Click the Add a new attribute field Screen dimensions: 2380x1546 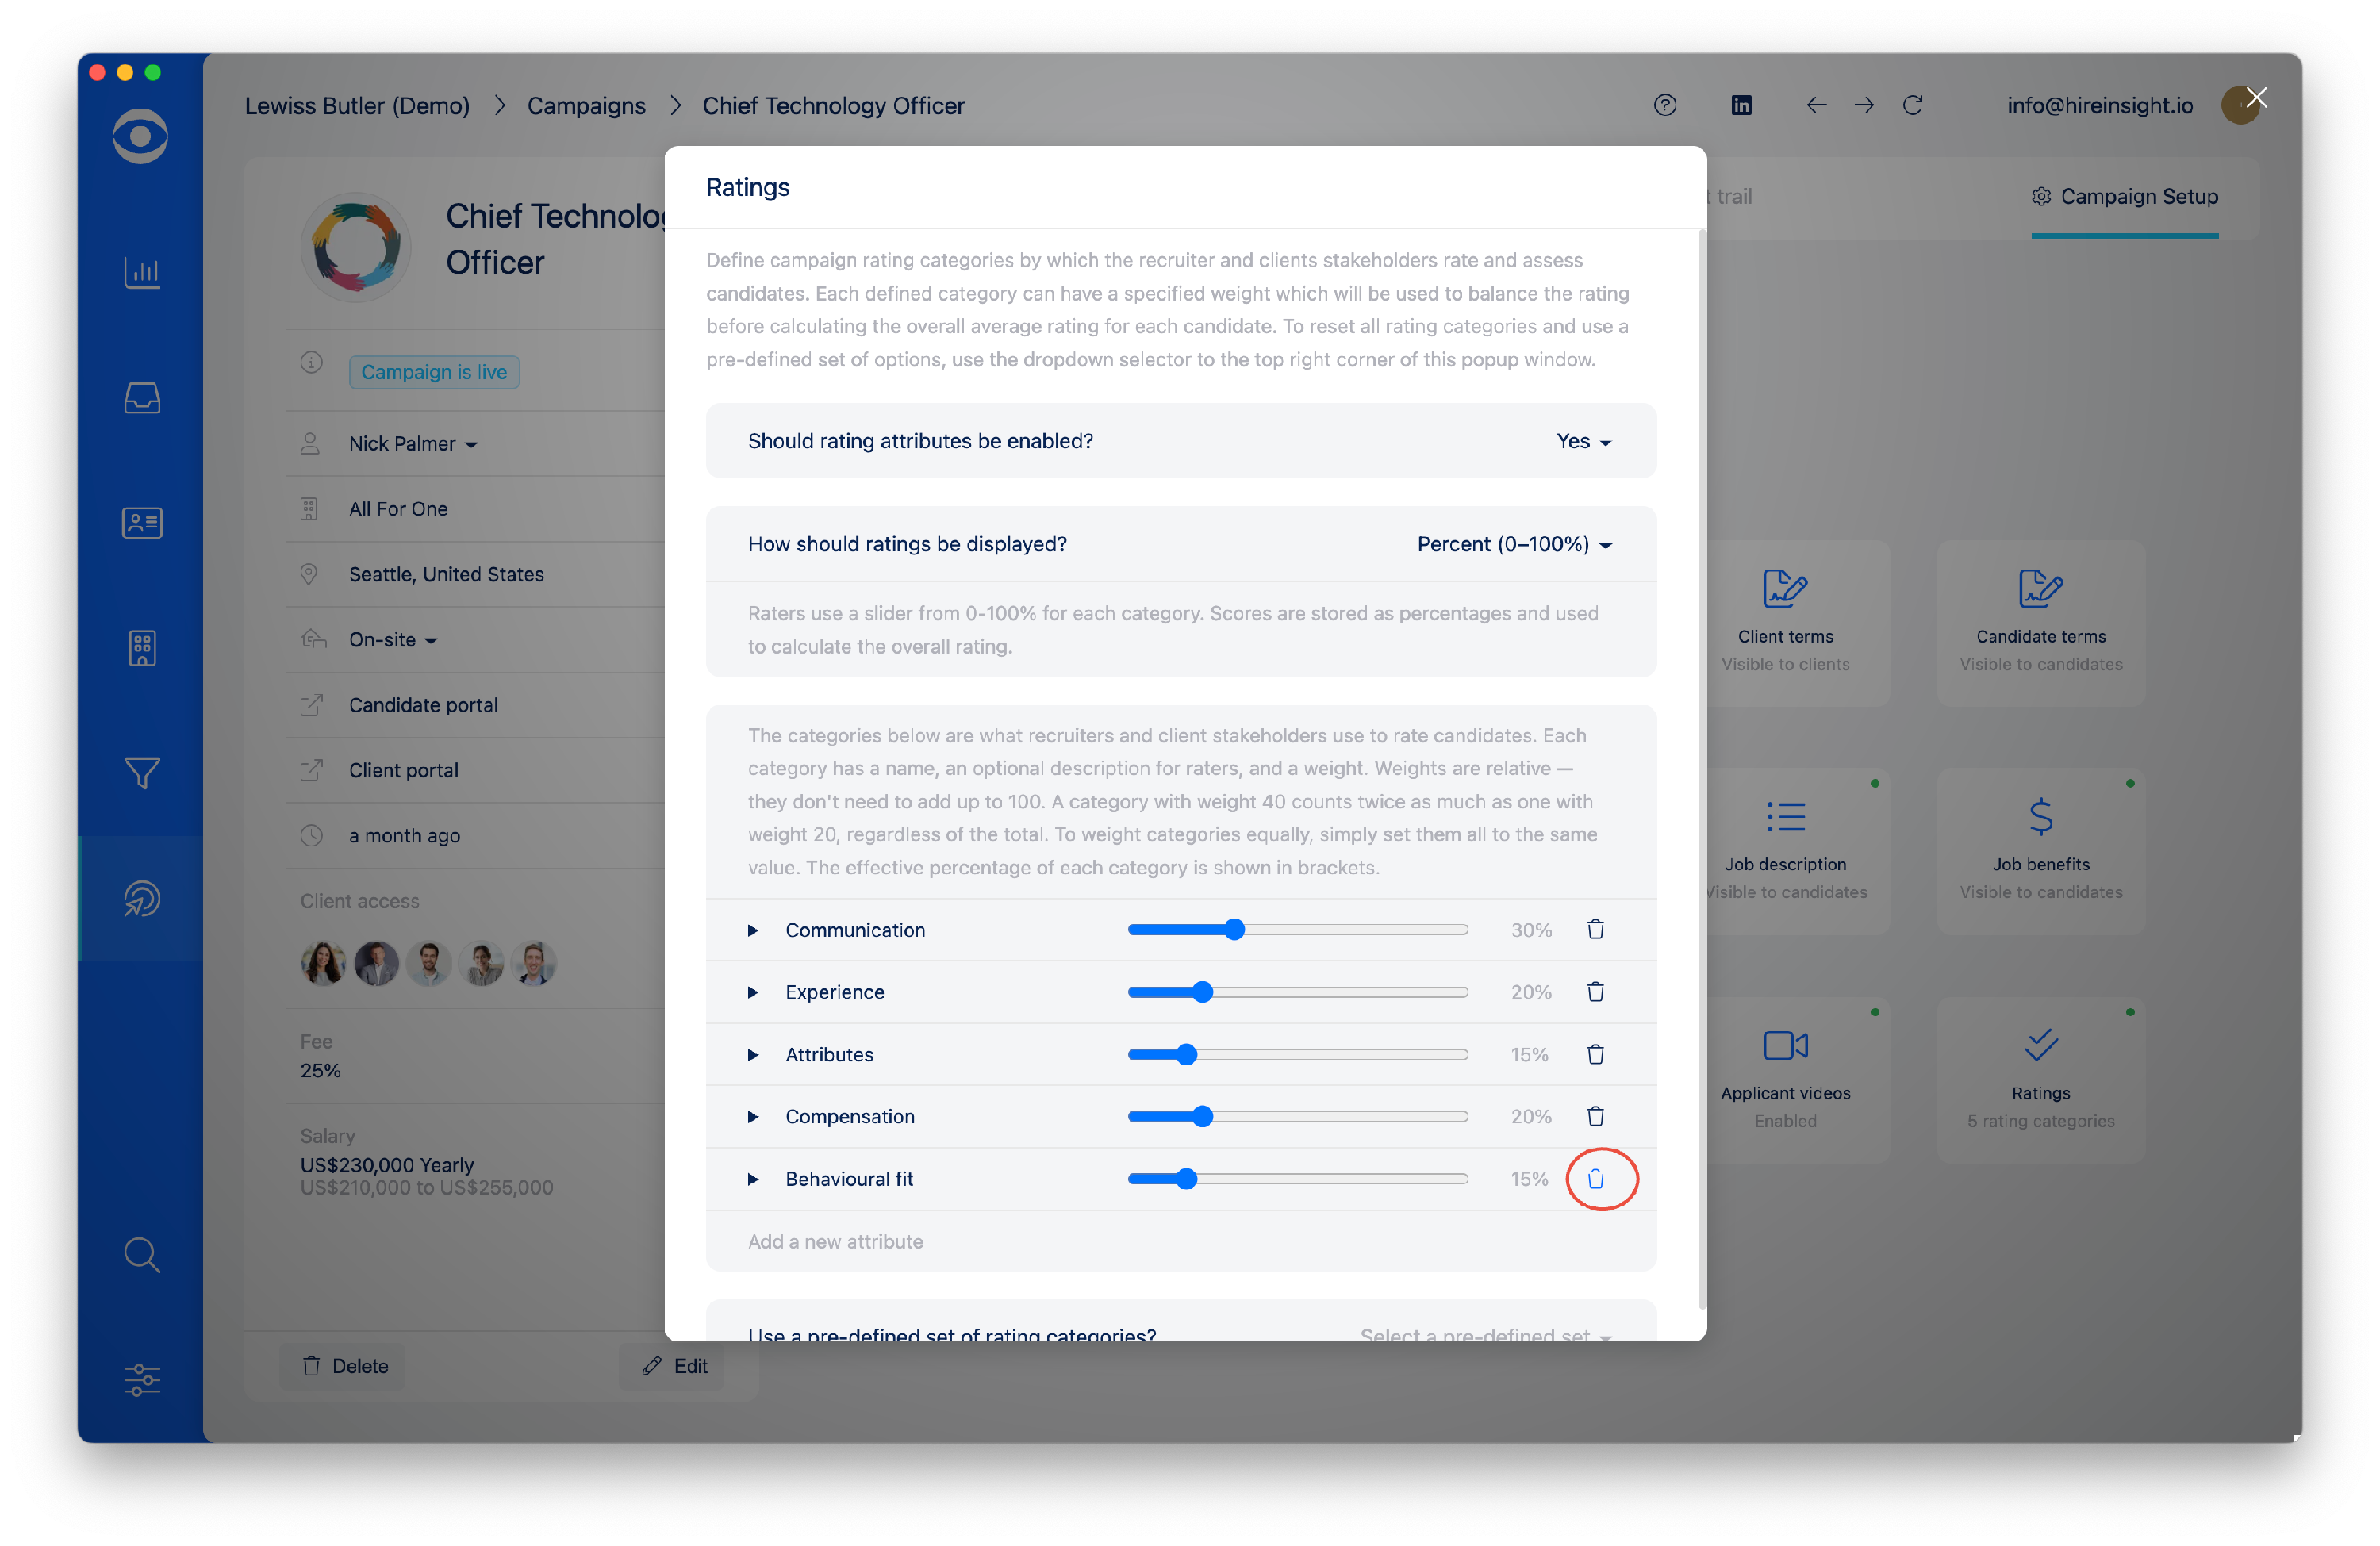click(x=1180, y=1241)
